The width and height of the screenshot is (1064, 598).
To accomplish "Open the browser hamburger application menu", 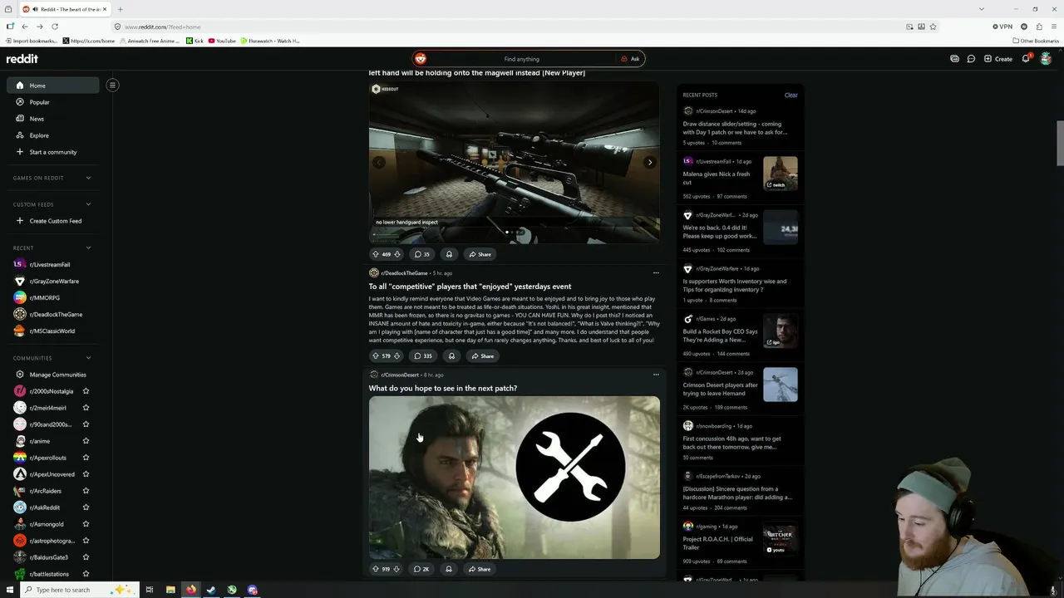I will tap(1054, 27).
